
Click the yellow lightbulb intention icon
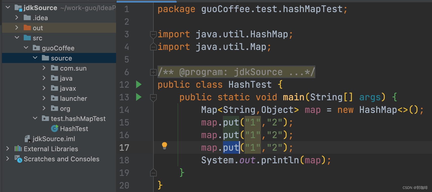pos(165,146)
